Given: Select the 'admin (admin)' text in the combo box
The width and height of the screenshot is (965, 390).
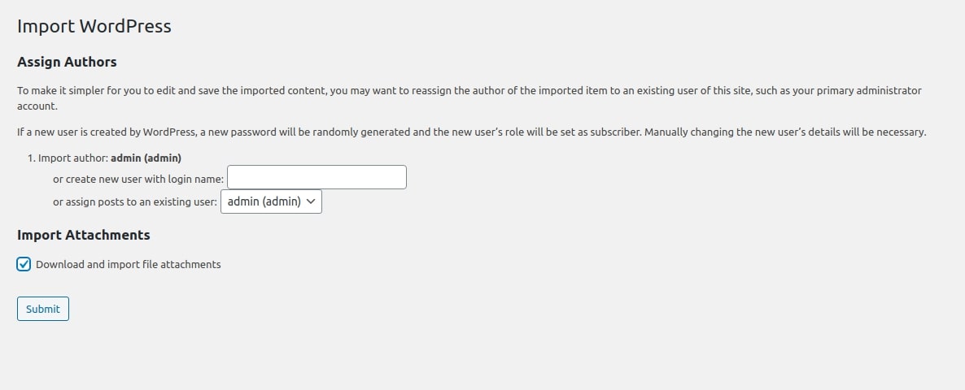Looking at the screenshot, I should (x=264, y=201).
